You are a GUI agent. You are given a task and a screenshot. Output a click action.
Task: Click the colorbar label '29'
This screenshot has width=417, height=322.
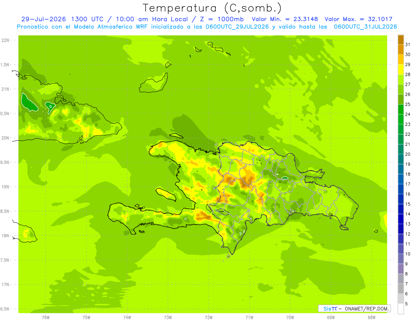pyautogui.click(x=408, y=64)
